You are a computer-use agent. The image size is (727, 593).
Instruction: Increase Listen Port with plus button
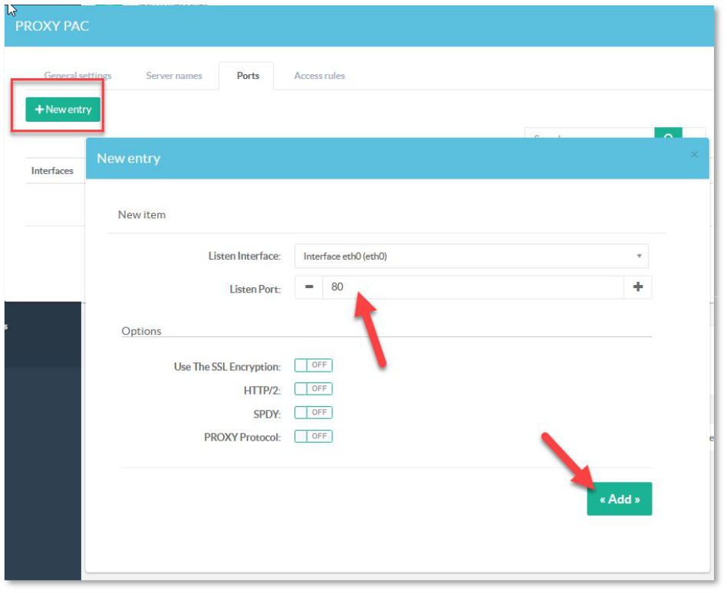pos(637,287)
